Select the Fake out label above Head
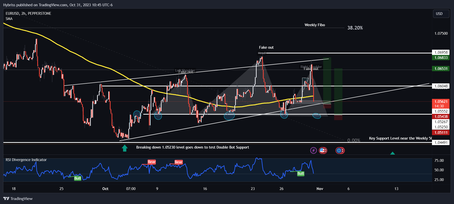 pos(266,47)
